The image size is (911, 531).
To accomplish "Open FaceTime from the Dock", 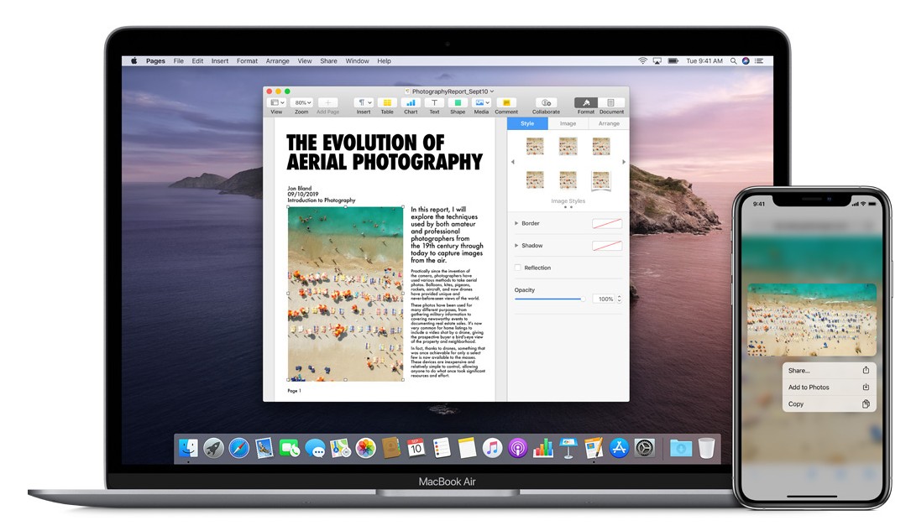I will coord(290,448).
